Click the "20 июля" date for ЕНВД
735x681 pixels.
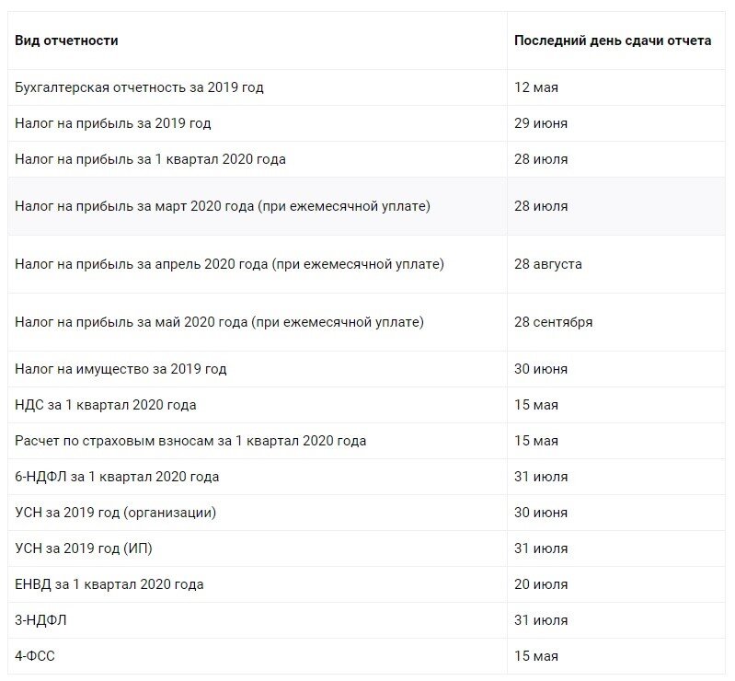point(541,584)
